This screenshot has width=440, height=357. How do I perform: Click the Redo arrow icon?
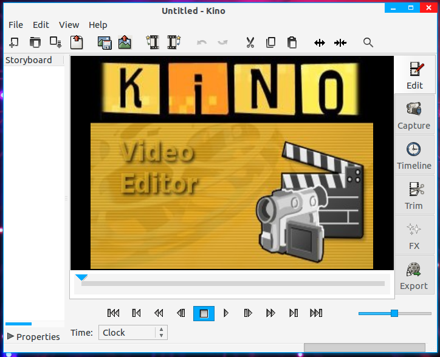tap(222, 42)
